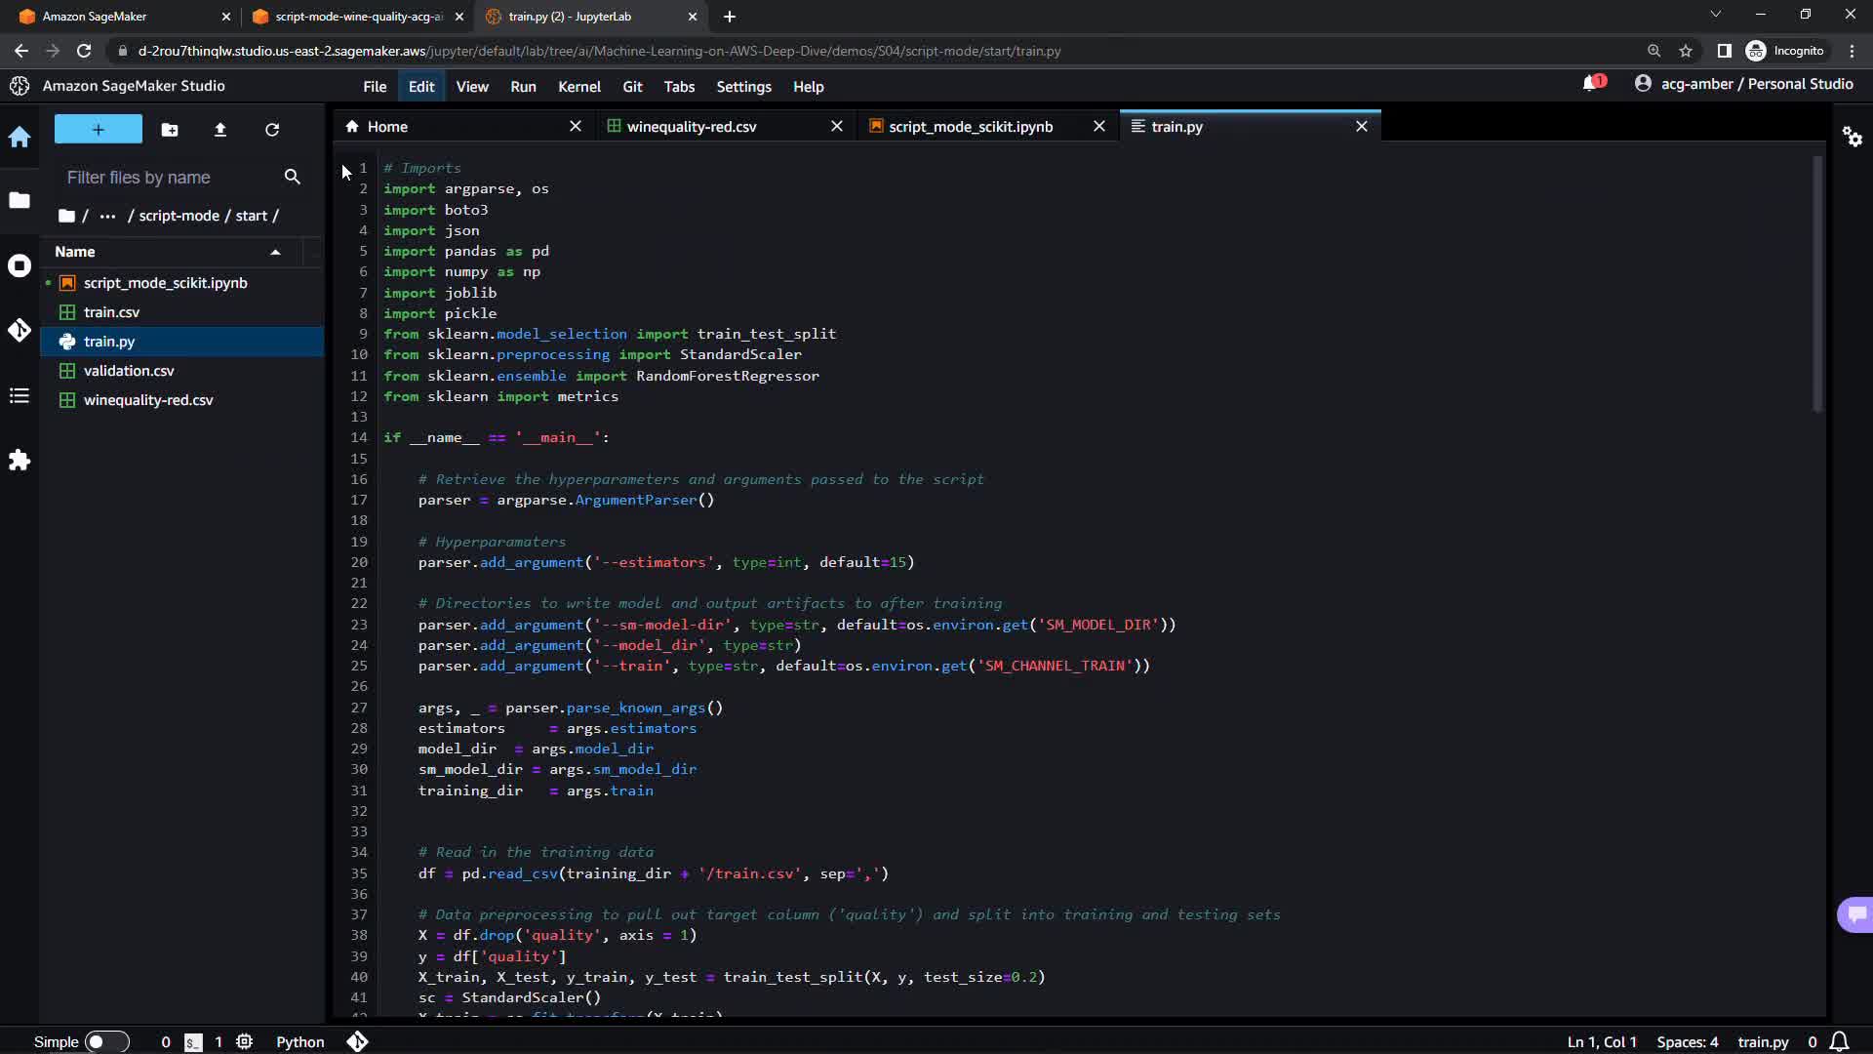Viewport: 1873px width, 1054px height.
Task: Open the Git sidebar panel icon
Action: pyautogui.click(x=20, y=330)
